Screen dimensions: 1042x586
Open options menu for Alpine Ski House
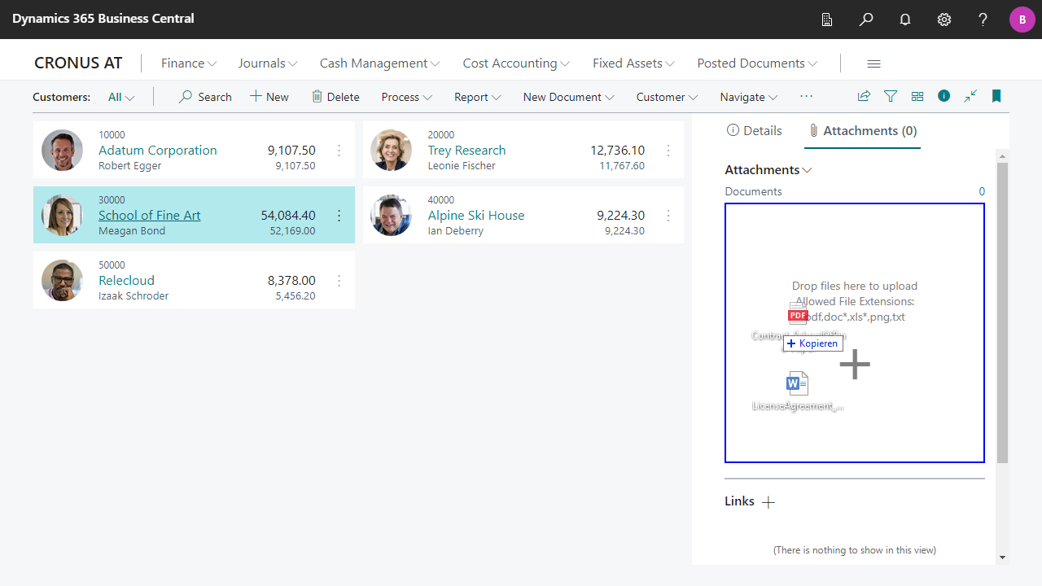668,215
